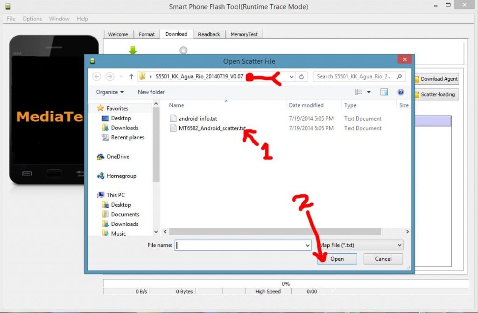This screenshot has height=313, width=478.
Task: Open the File menu
Action: point(11,19)
